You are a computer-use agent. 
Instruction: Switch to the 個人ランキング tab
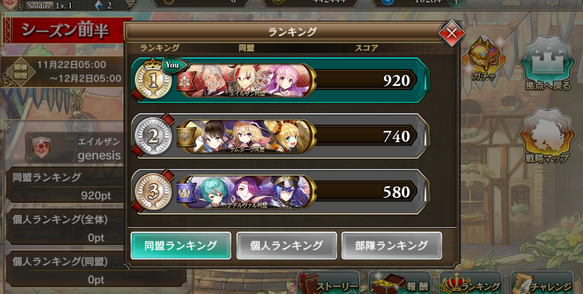[286, 246]
